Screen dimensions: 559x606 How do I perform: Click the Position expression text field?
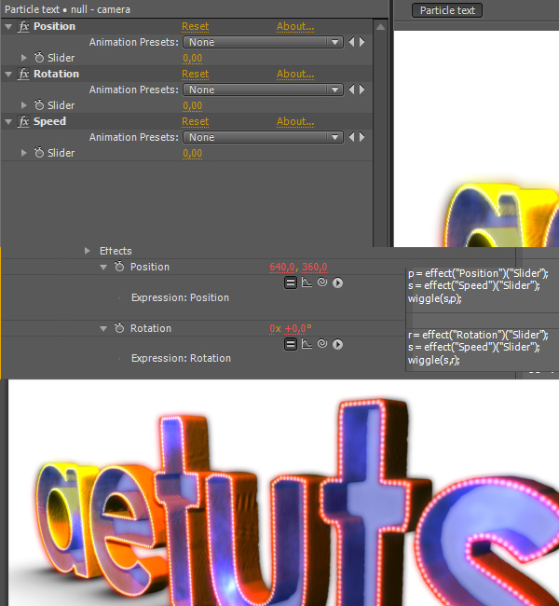point(482,290)
